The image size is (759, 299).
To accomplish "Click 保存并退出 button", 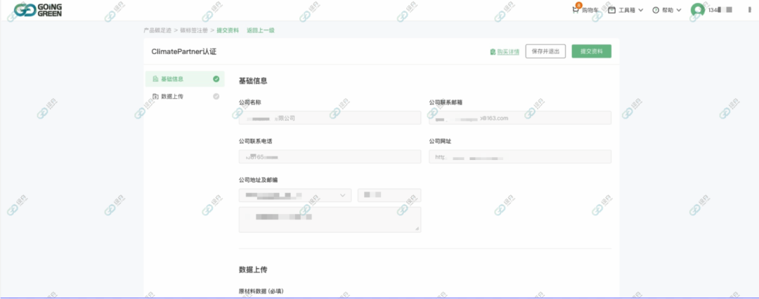I will 545,51.
